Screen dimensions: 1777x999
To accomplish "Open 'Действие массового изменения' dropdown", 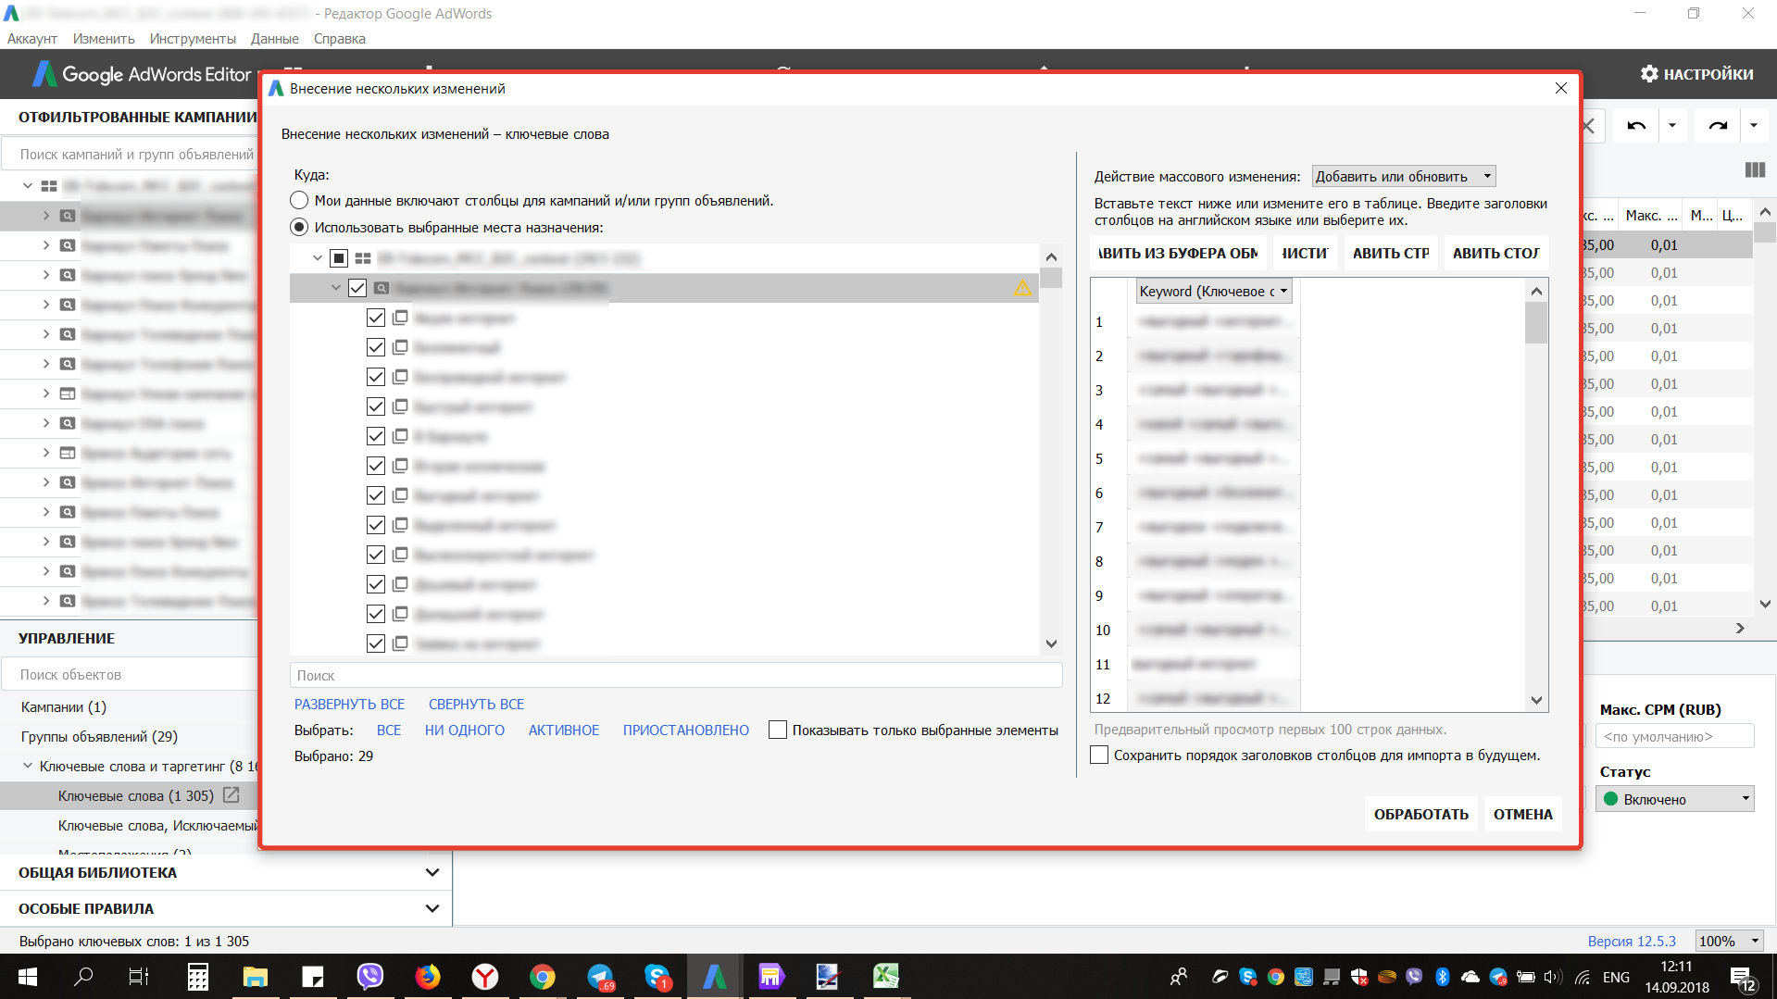I will point(1404,176).
